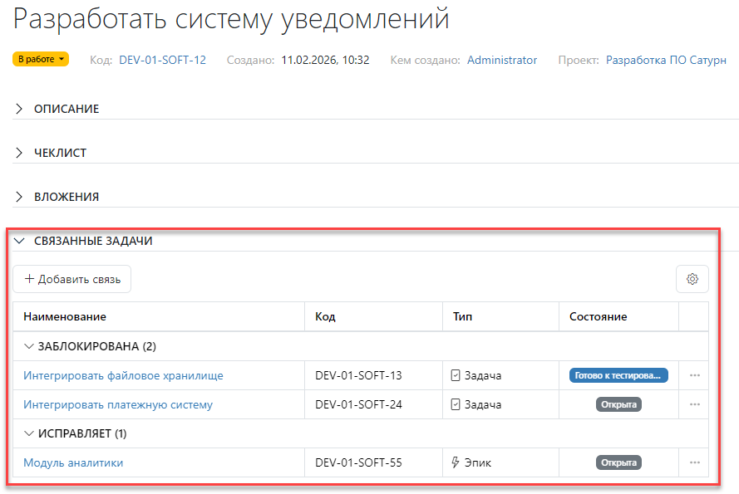Click the Administrator user link

[x=502, y=60]
